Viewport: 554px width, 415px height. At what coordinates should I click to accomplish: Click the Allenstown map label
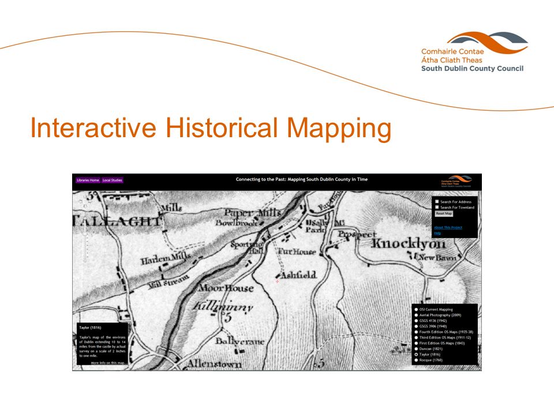tap(215, 364)
